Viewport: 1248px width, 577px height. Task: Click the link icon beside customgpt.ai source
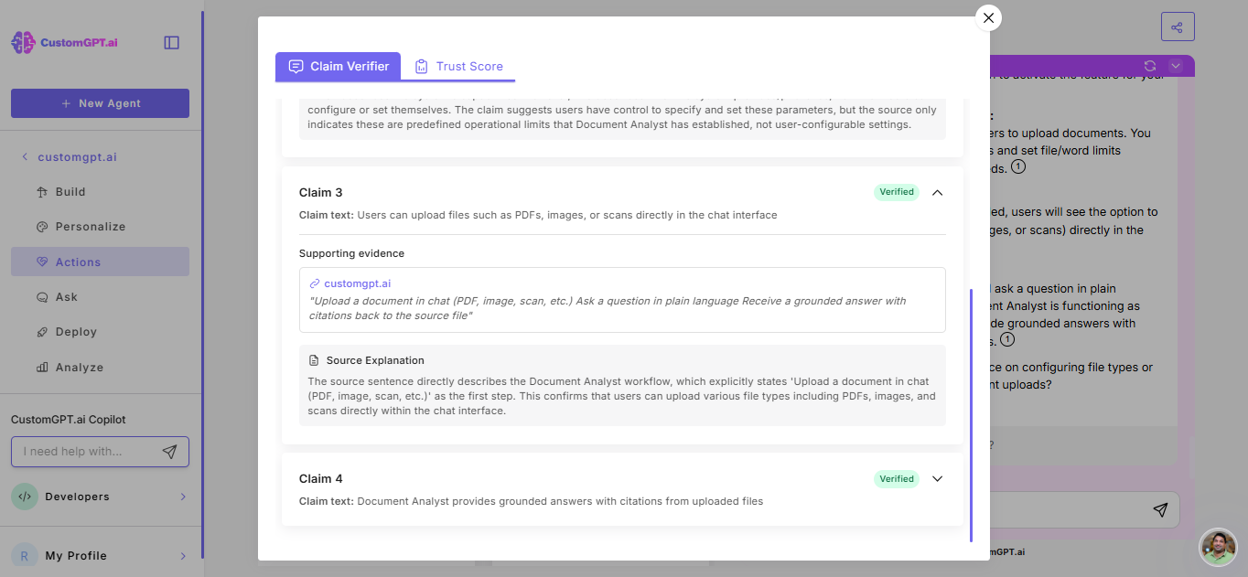[315, 283]
